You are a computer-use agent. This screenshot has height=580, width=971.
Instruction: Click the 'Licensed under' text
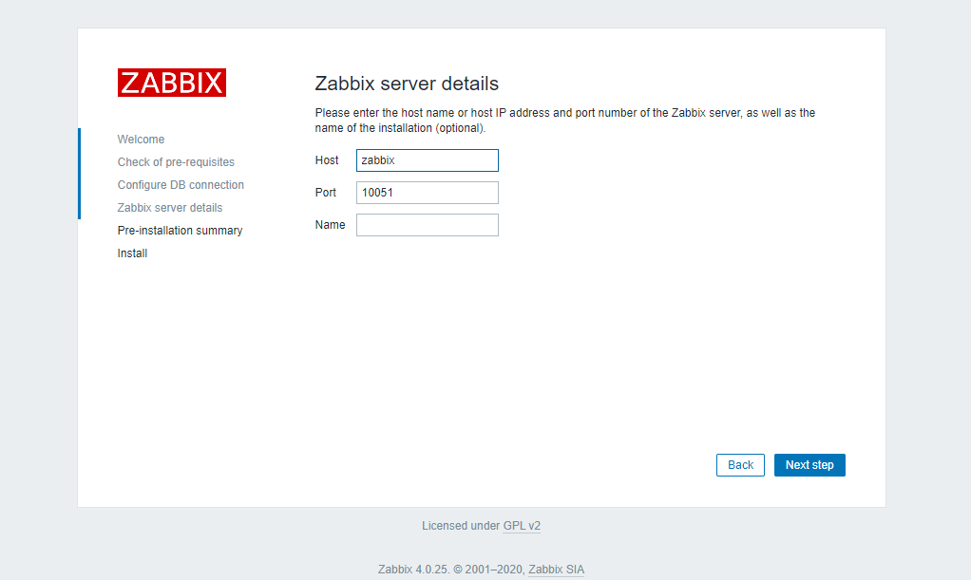point(461,526)
